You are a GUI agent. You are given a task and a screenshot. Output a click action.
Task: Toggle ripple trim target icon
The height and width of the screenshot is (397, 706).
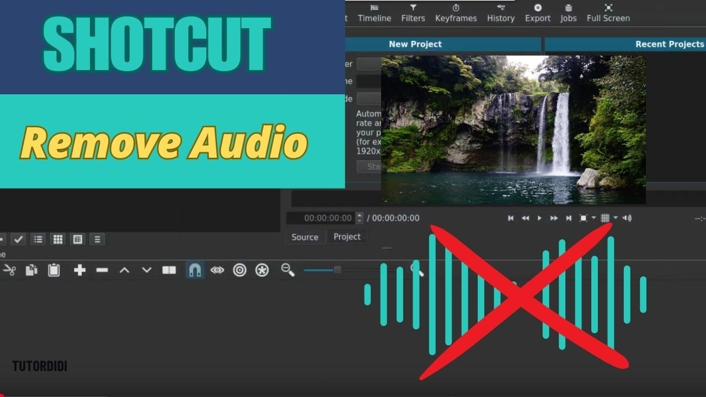(239, 270)
